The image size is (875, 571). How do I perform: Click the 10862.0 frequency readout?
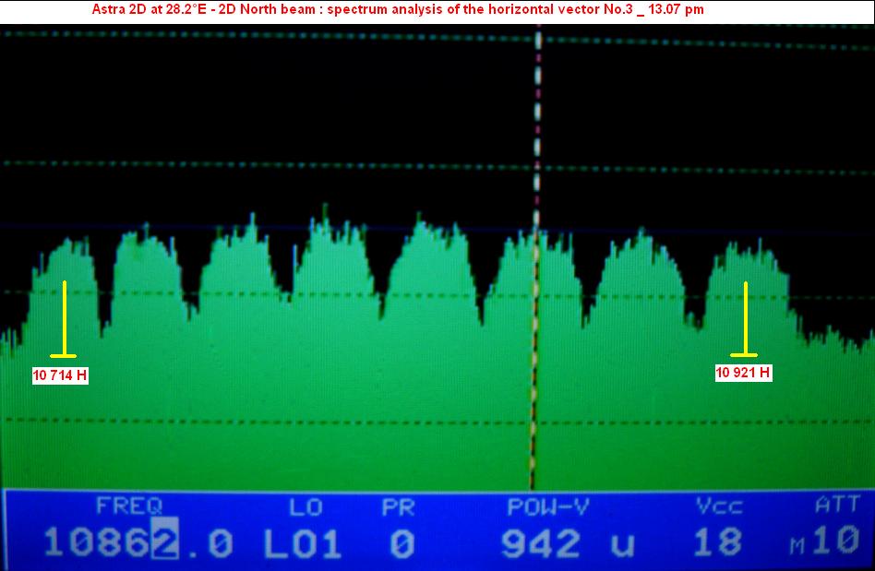(x=138, y=542)
